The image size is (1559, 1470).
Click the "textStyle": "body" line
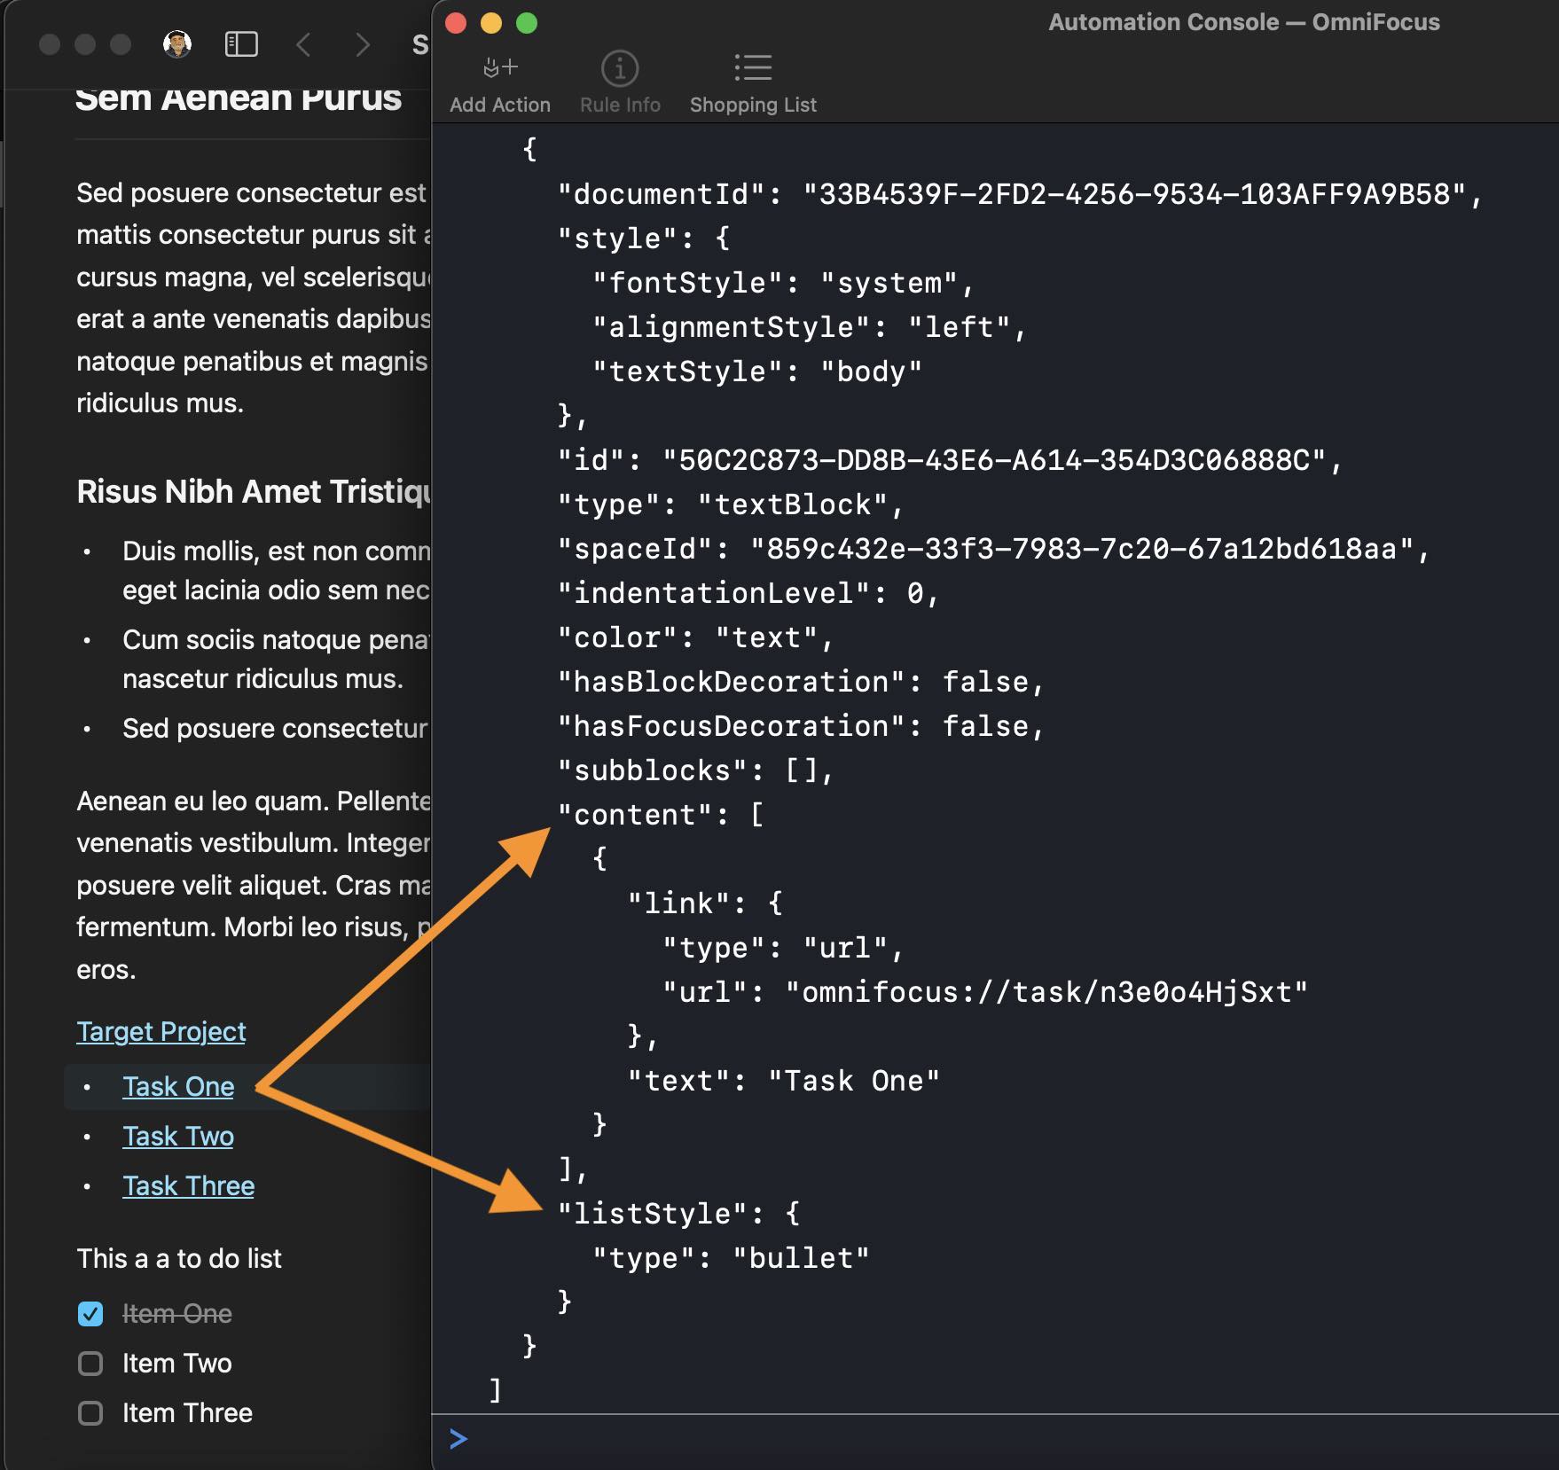pyautogui.click(x=757, y=371)
